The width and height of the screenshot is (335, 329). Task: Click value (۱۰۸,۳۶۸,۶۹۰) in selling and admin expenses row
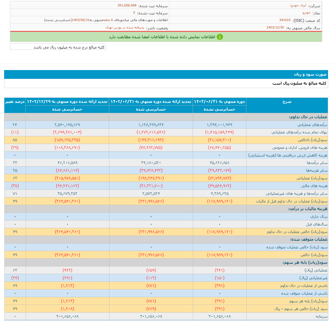67,148
